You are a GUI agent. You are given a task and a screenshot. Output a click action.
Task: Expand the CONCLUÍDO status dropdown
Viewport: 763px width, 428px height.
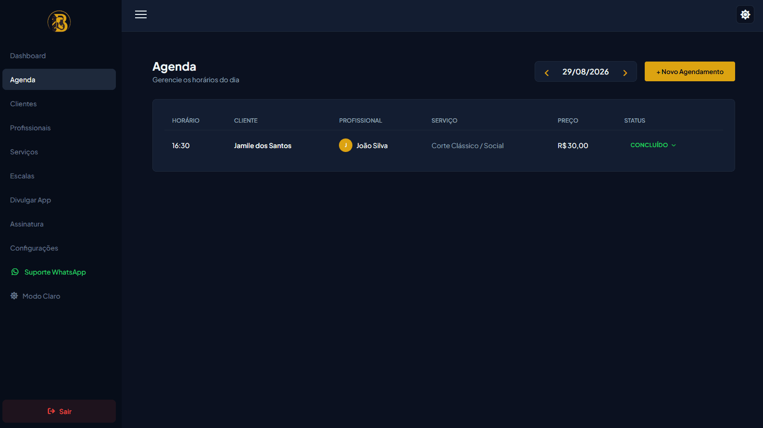point(653,145)
